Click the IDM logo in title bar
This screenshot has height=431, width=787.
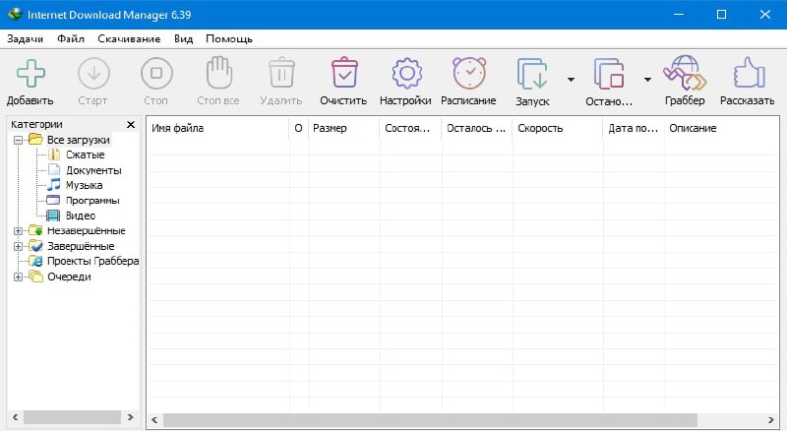click(x=15, y=14)
